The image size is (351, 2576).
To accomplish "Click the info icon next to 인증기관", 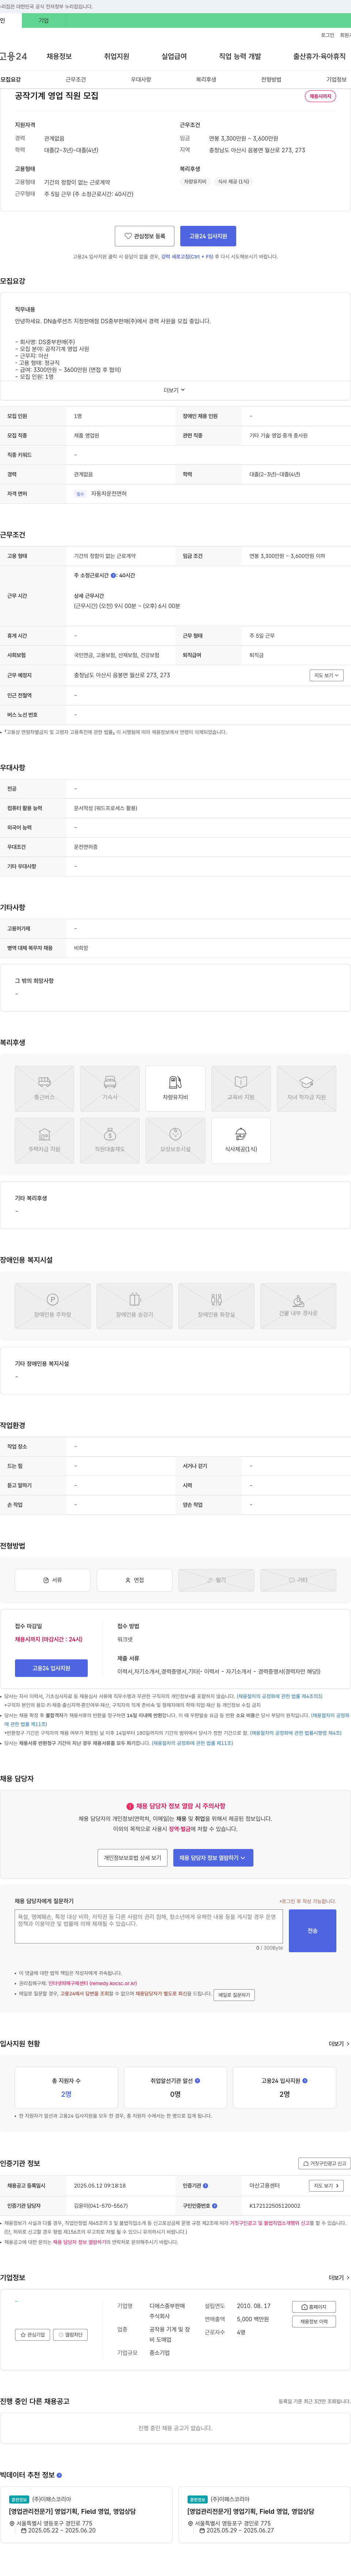I will [206, 2186].
